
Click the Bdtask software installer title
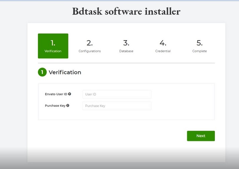[x=126, y=11]
